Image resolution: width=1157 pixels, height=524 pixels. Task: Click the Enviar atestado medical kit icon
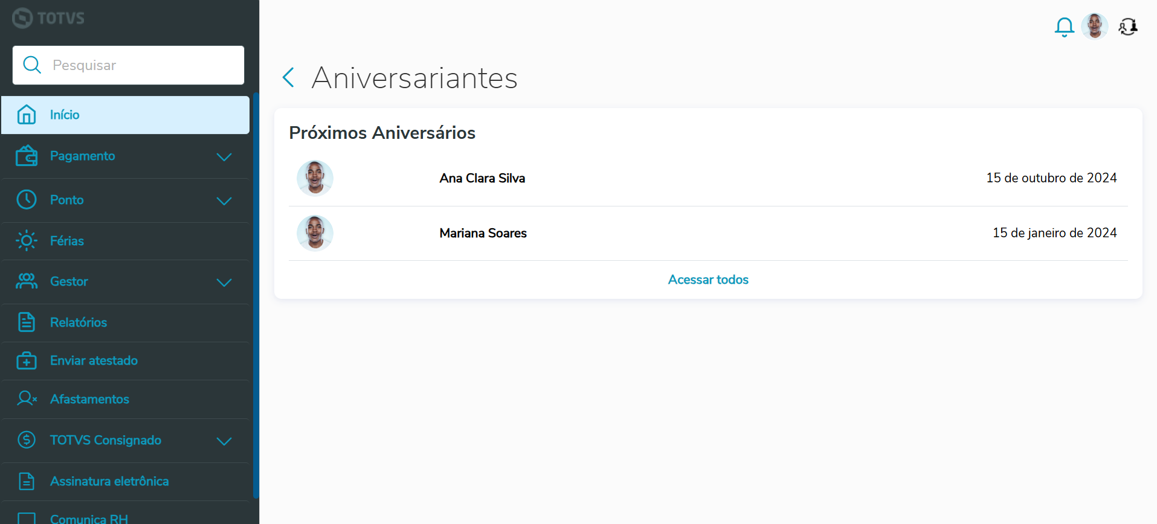[27, 360]
